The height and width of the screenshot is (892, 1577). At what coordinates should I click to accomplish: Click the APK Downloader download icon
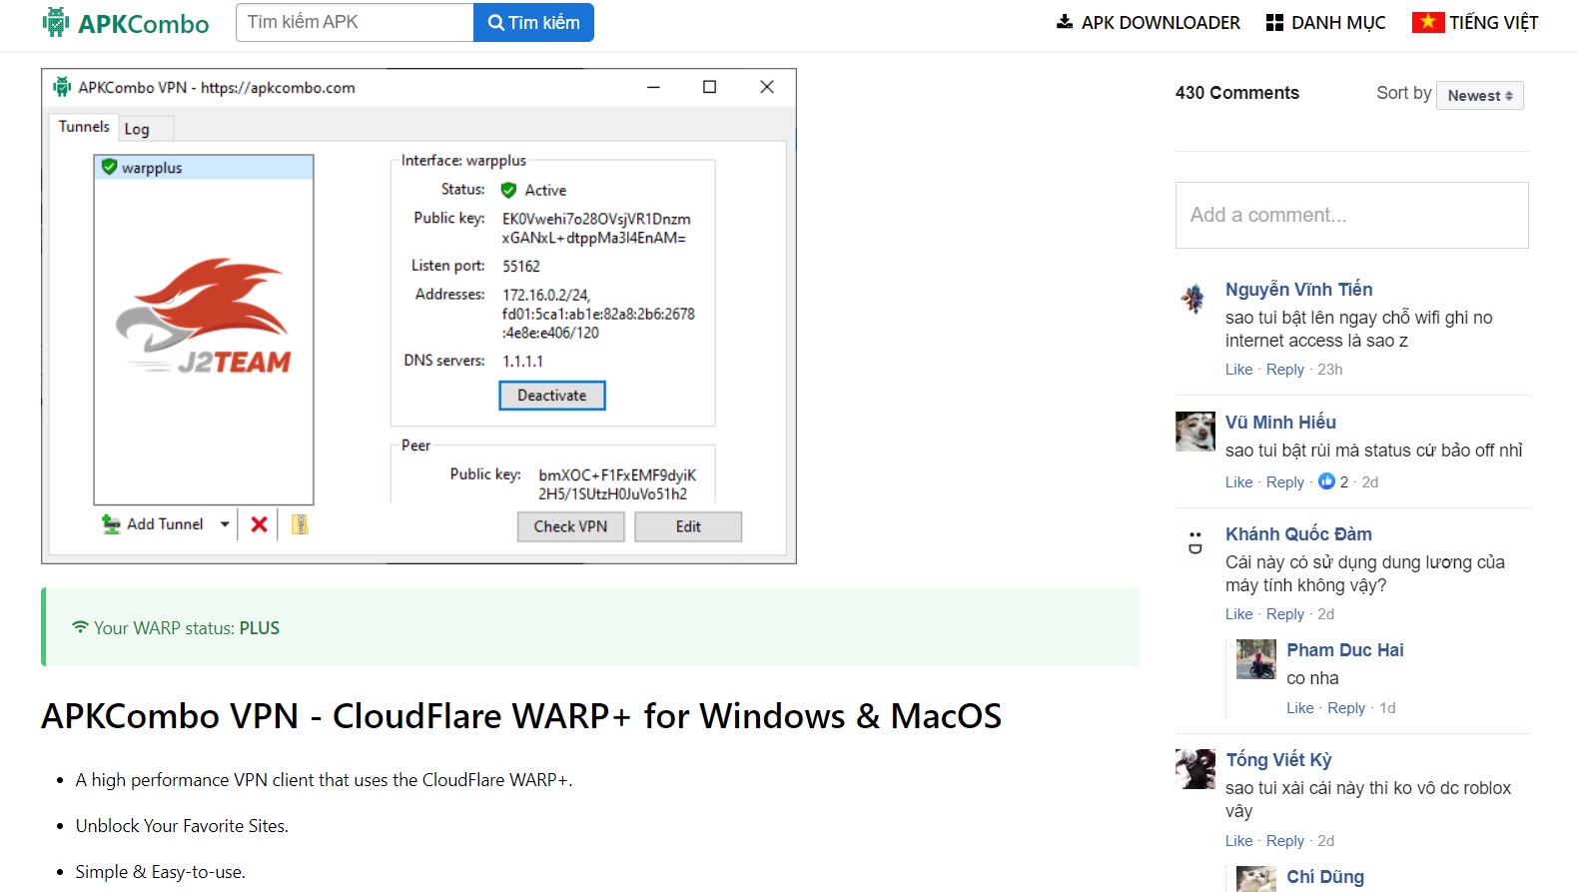click(1065, 22)
